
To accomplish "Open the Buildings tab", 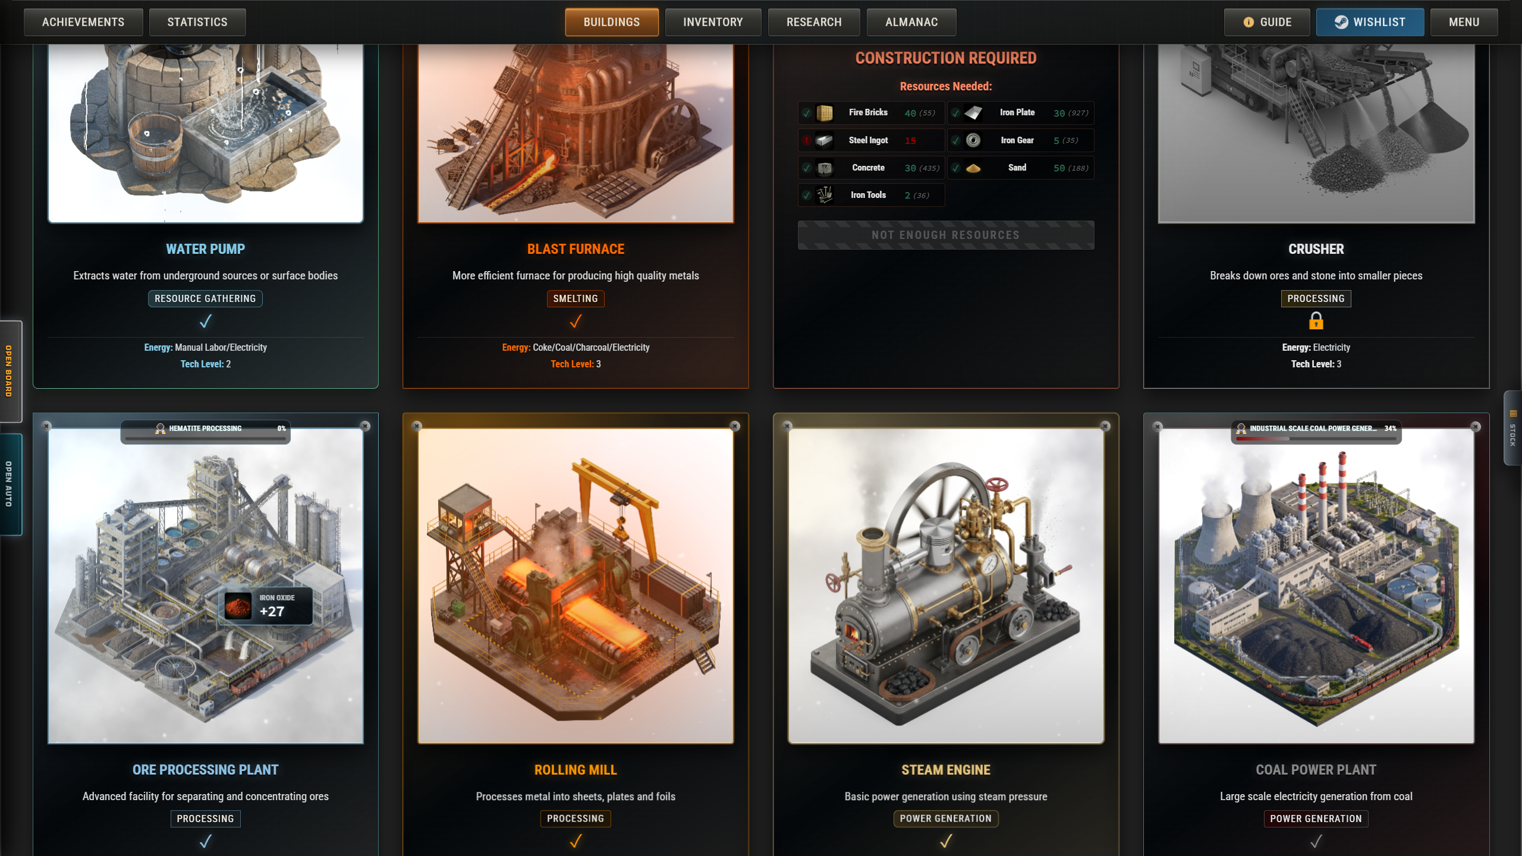I will point(612,22).
